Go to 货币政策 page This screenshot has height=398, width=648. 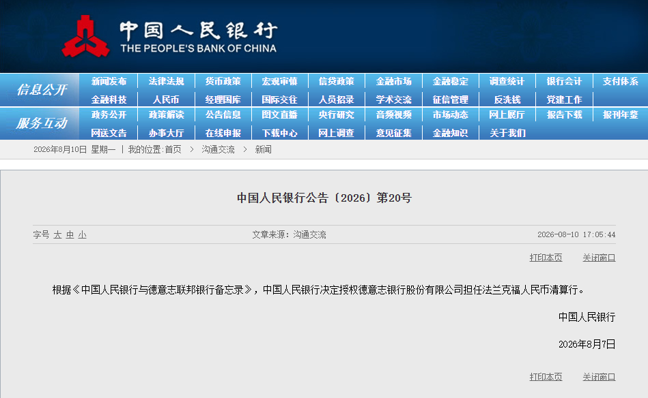tap(223, 81)
